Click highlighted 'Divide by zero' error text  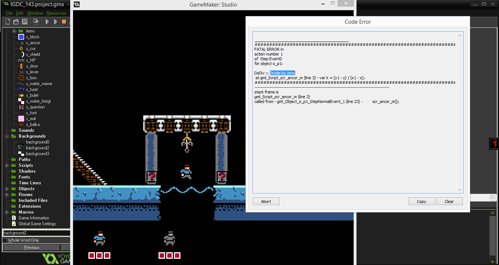point(282,73)
